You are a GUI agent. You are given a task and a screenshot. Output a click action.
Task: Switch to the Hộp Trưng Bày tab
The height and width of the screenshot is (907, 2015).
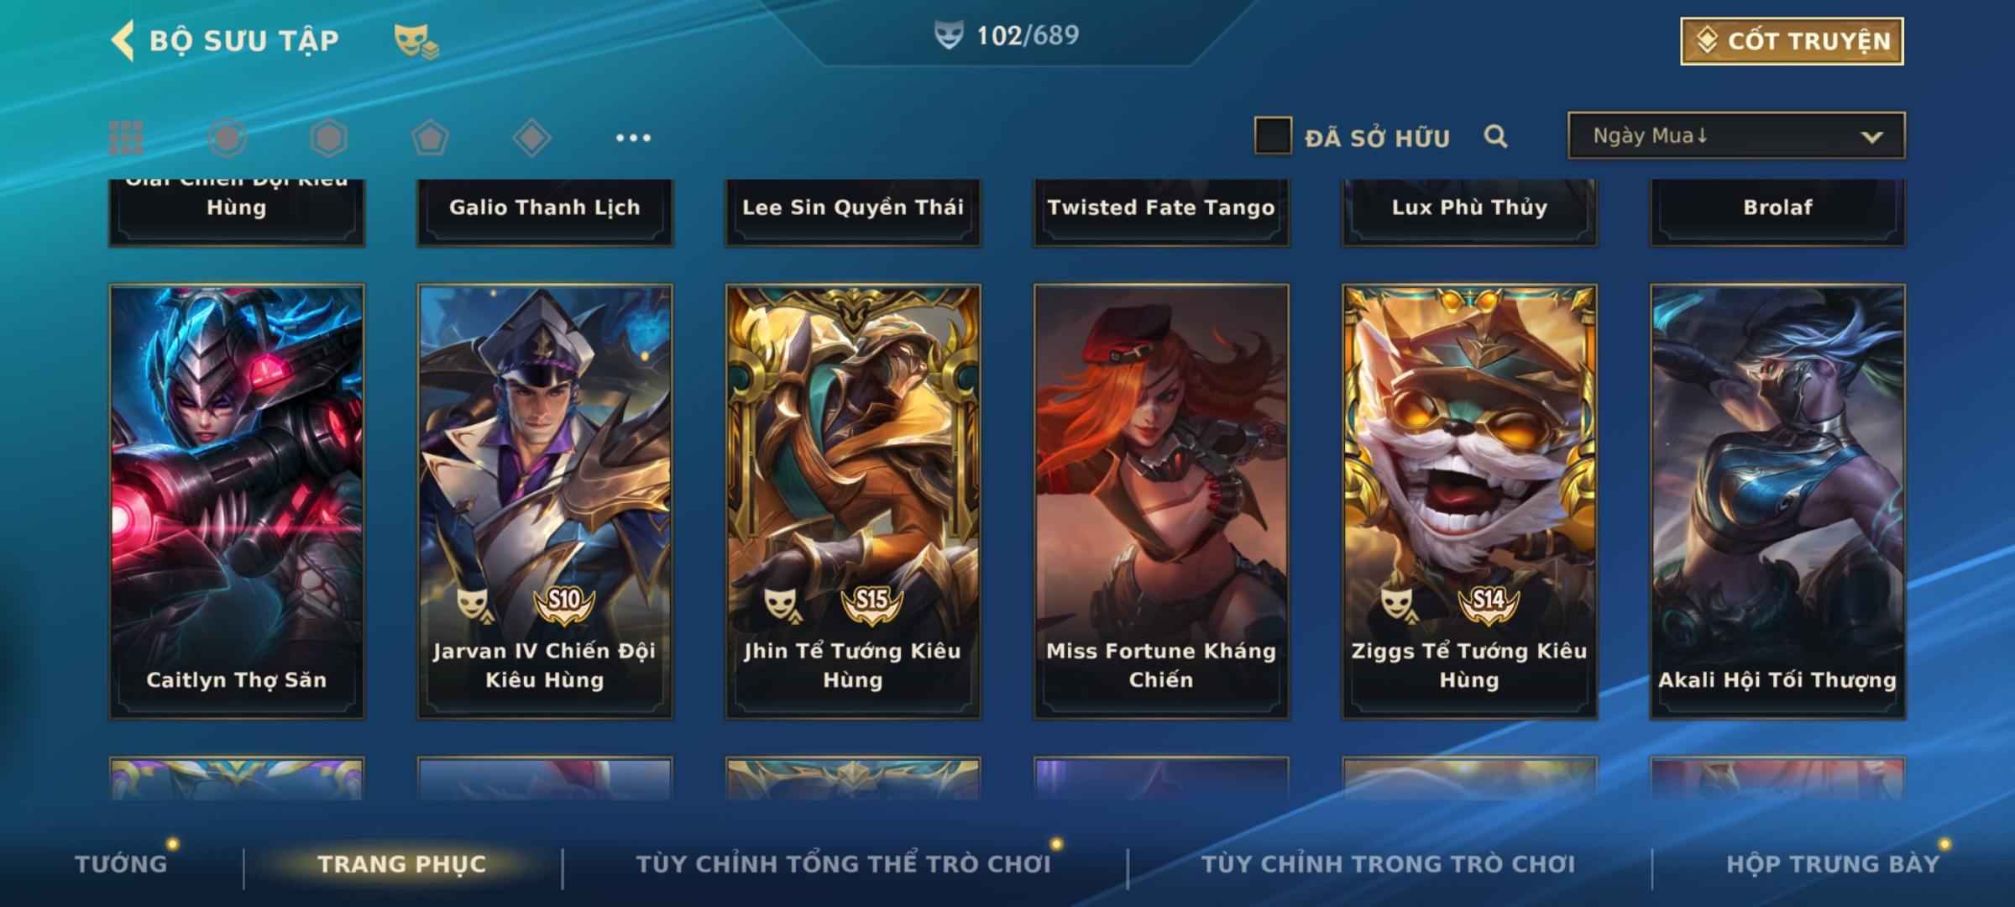click(1833, 863)
